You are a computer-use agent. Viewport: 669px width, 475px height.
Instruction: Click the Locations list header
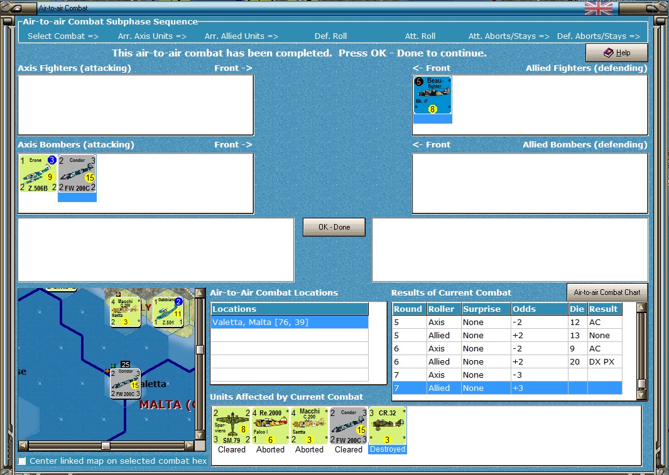coord(290,309)
